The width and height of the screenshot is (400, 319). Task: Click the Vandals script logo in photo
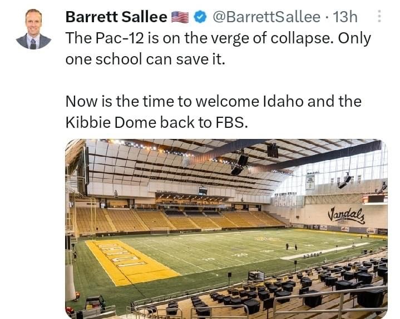[x=346, y=213]
